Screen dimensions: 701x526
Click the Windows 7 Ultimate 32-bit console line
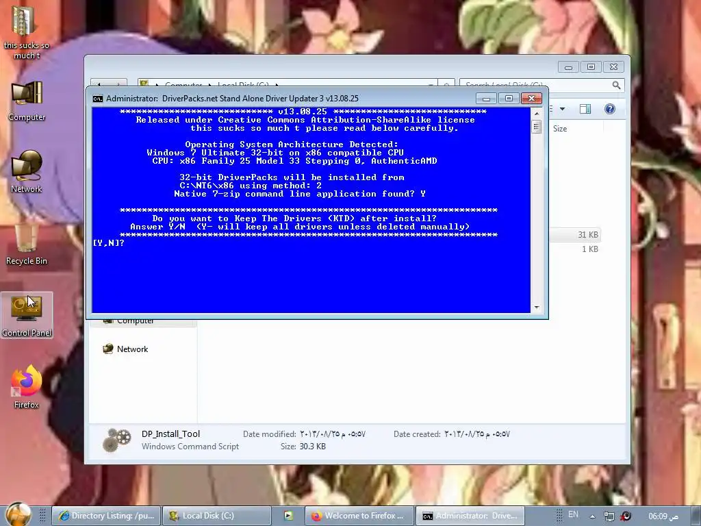click(275, 153)
